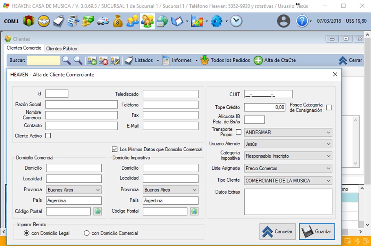Open the workers with helmets icon

(133, 21)
